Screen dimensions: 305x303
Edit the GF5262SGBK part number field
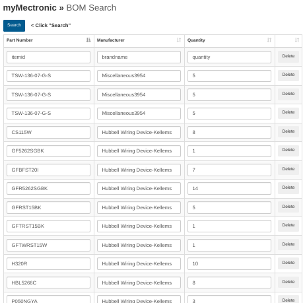pyautogui.click(x=48, y=151)
